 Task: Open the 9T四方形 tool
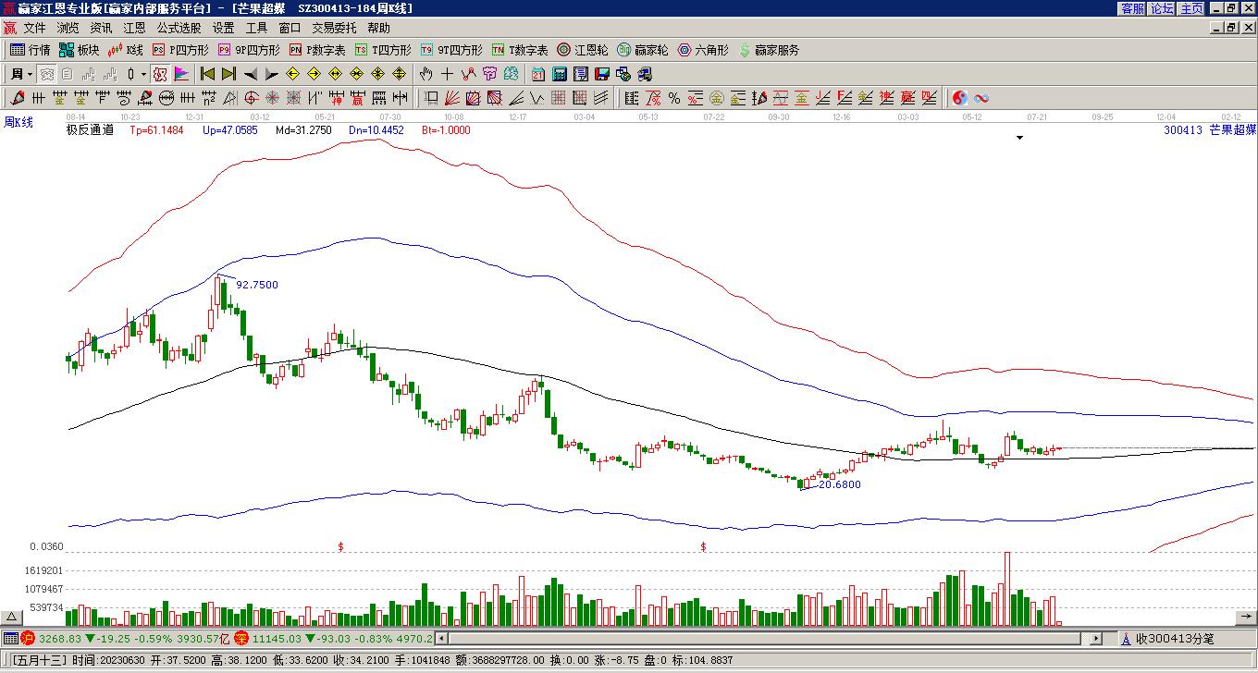tap(451, 50)
